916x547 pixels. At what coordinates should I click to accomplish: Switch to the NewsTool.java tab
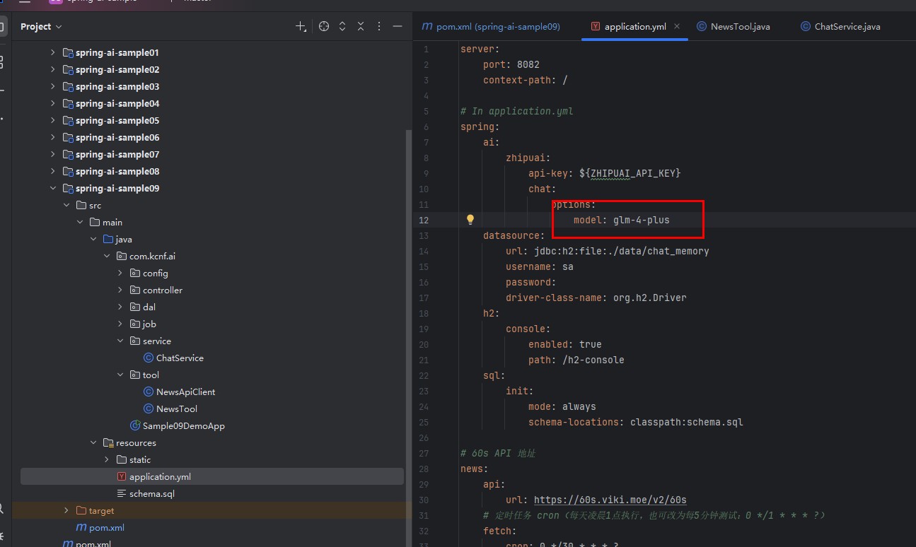[x=740, y=26]
